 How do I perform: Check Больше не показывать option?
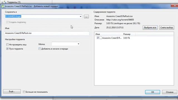pos(24,92)
